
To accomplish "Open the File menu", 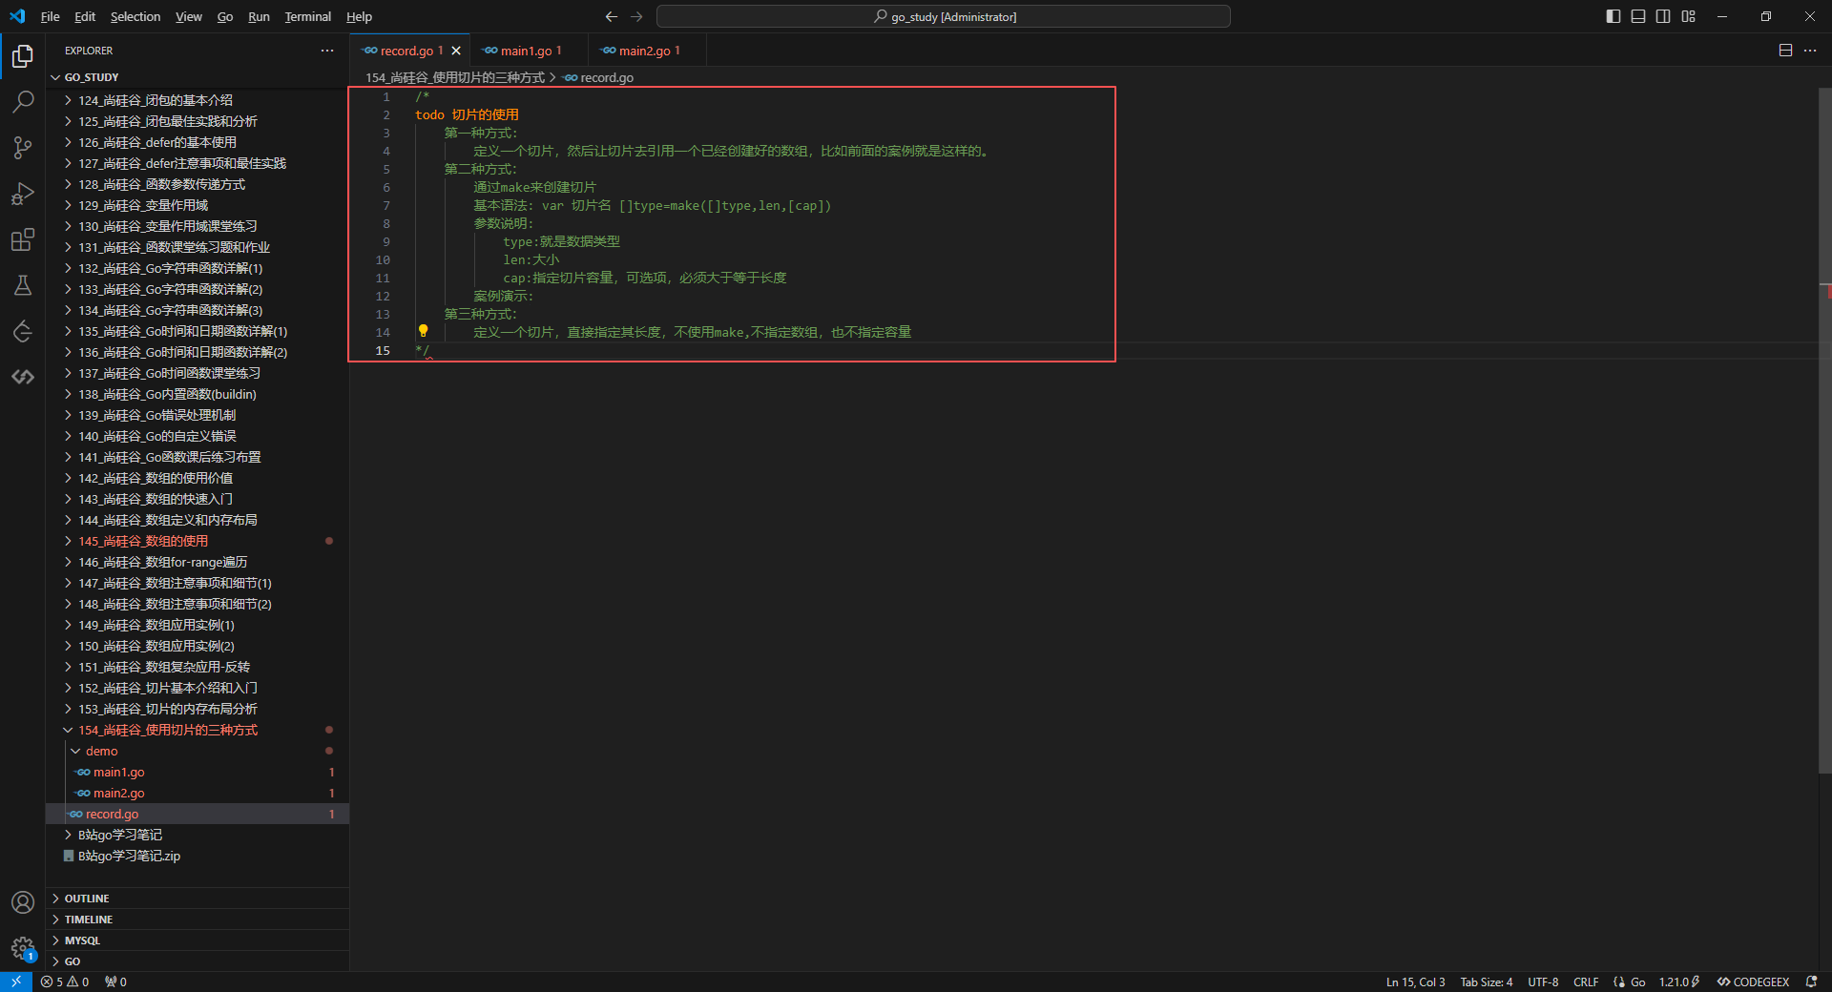I will (51, 16).
